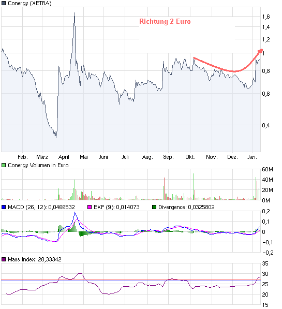Click the blue MACD legend square
This screenshot has width=282, height=309.
4,207
